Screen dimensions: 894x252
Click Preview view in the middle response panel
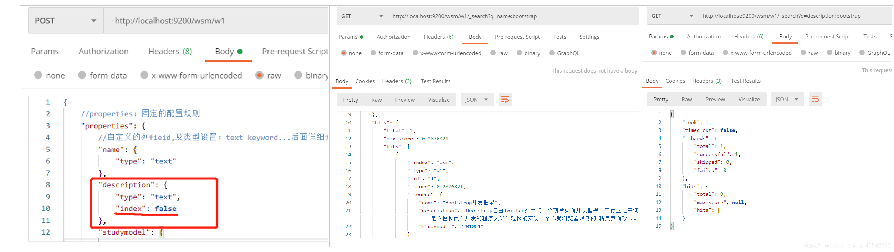[x=405, y=100]
